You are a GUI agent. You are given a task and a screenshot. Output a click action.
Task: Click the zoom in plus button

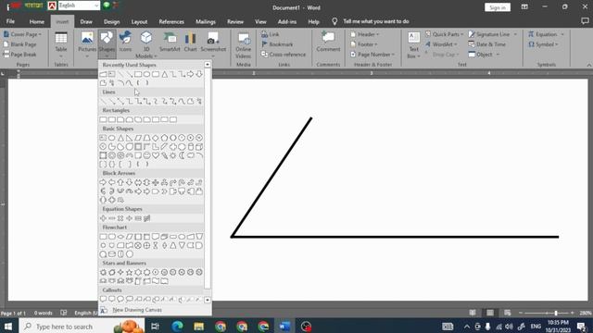tap(573, 313)
